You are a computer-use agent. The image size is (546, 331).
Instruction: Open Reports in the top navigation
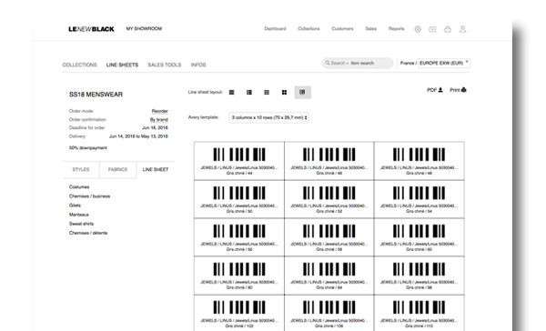tap(396, 29)
